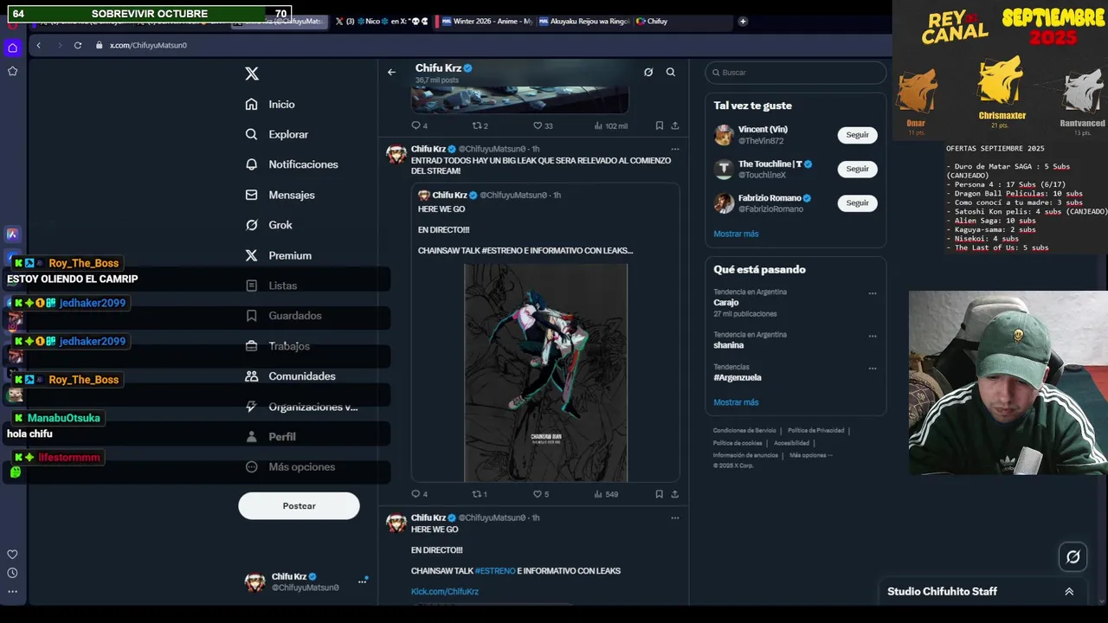Bookmark the ENTRAD TODOS post
Image resolution: width=1108 pixels, height=623 pixels.
659,494
